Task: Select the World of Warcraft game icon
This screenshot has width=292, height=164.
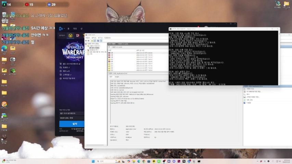Action: (71, 35)
